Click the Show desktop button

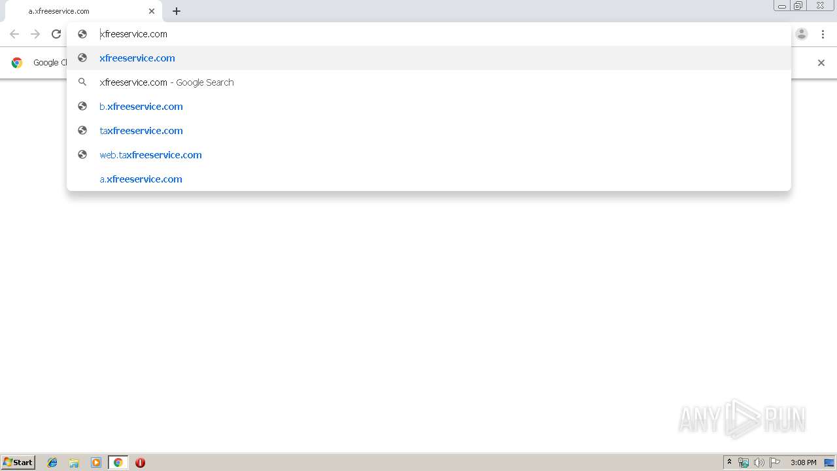830,462
